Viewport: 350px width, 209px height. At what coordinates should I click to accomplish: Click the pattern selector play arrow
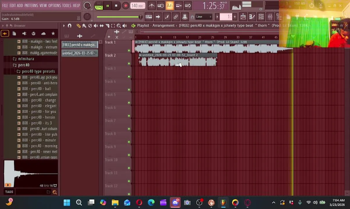217,17
